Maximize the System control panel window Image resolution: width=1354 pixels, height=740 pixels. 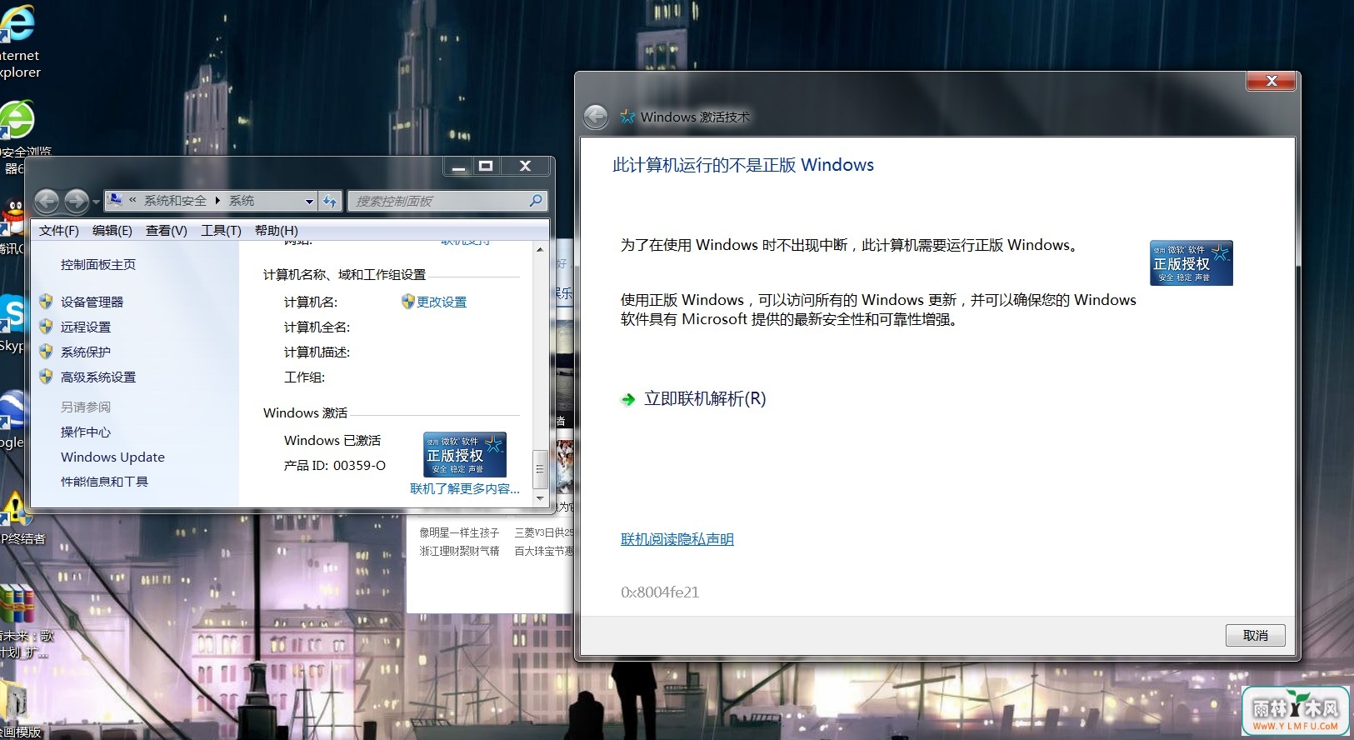point(485,166)
